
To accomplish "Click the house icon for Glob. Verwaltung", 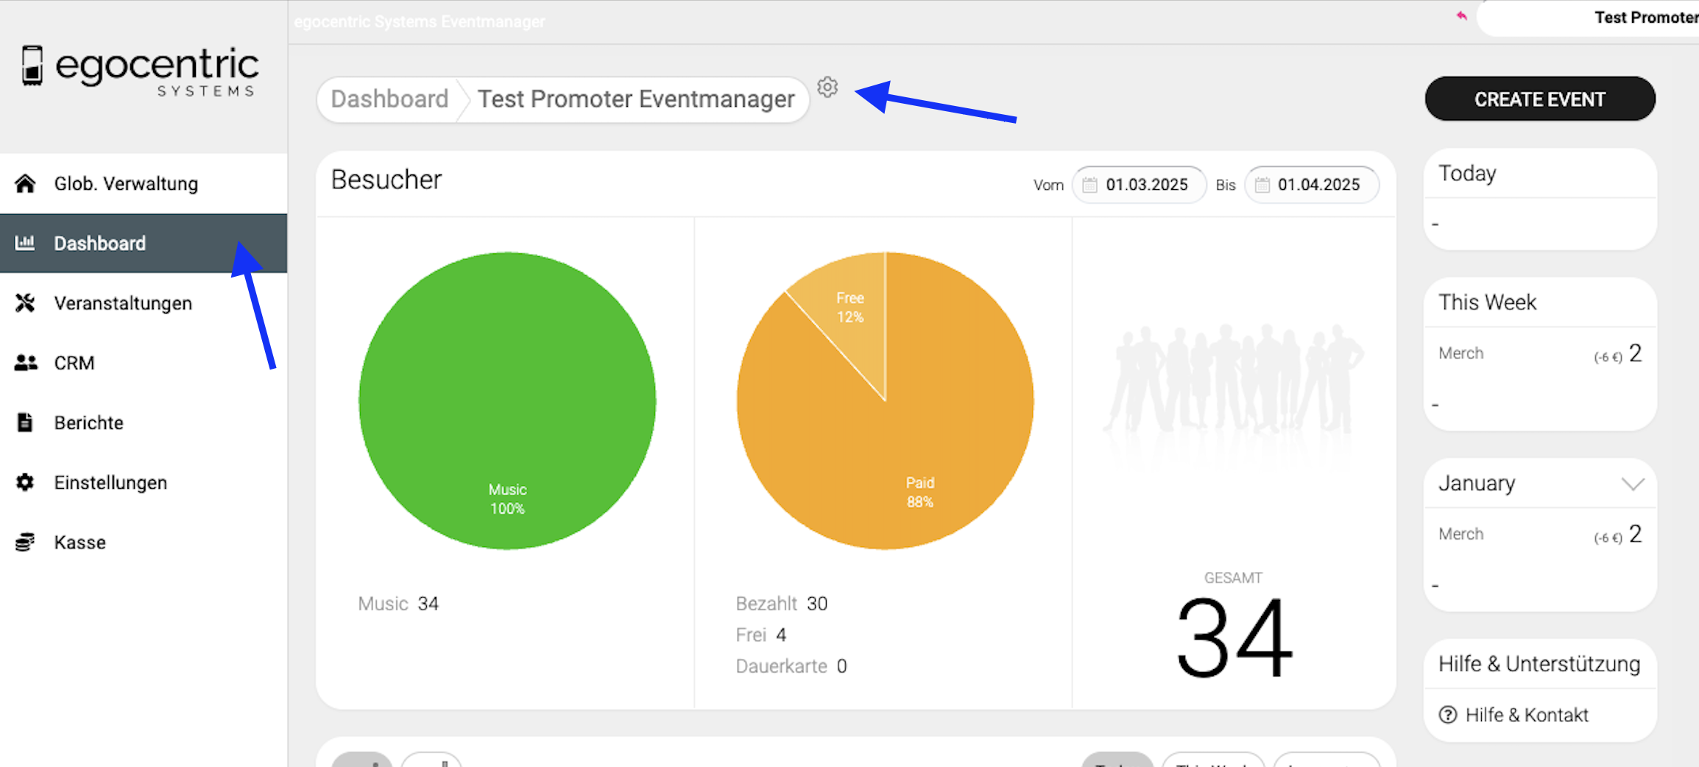I will click(x=25, y=183).
